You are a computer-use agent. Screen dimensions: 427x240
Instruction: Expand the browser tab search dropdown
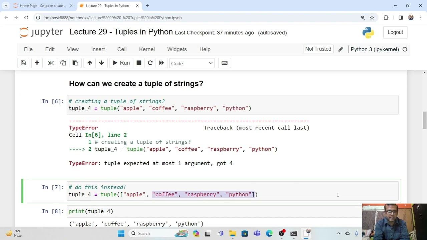pos(6,6)
